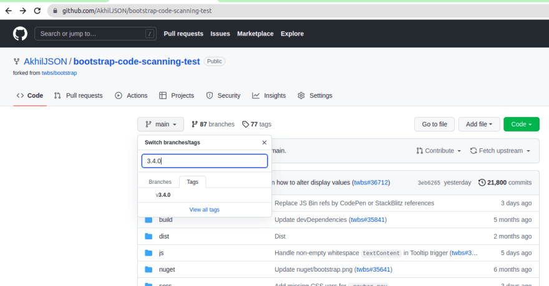Open the Projects tab

tap(177, 95)
